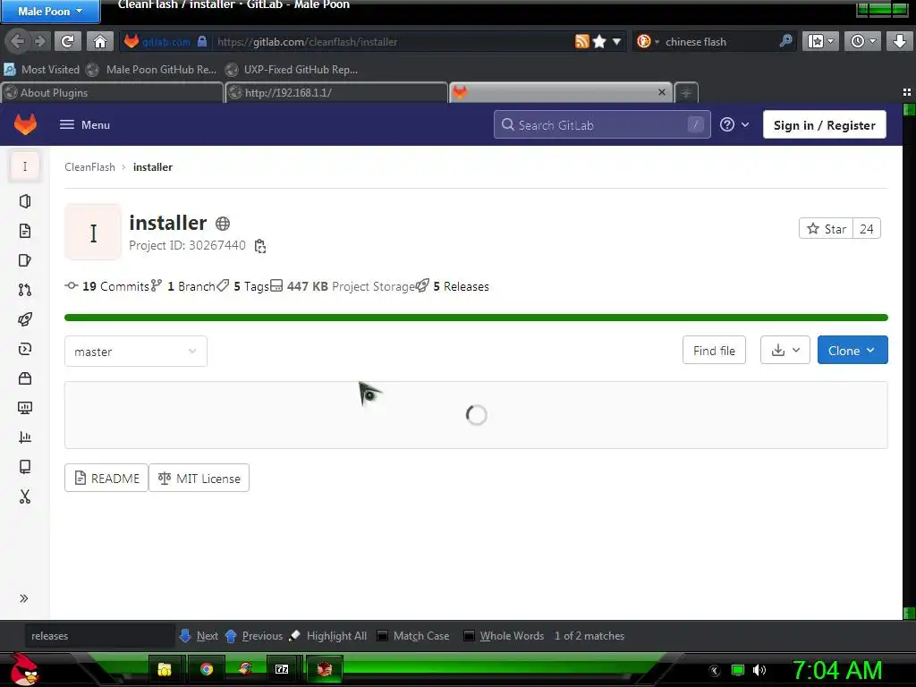Open Male Poon GitHub Re... bookmark
Image resolution: width=916 pixels, height=687 pixels.
click(x=151, y=70)
